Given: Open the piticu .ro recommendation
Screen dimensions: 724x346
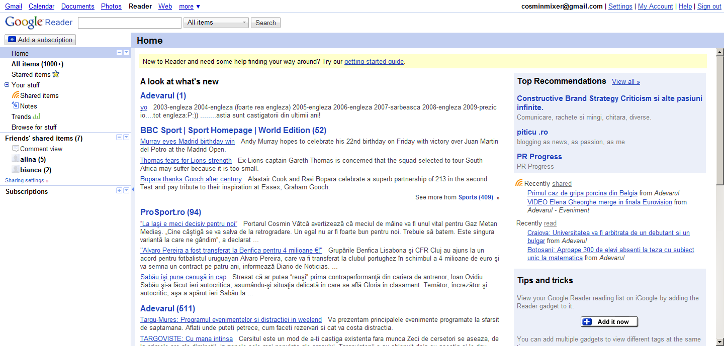Looking at the screenshot, I should tap(532, 132).
